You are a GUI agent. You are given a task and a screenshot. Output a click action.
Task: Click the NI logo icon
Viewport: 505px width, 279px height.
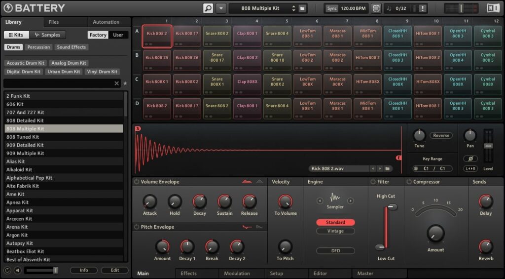(493, 8)
